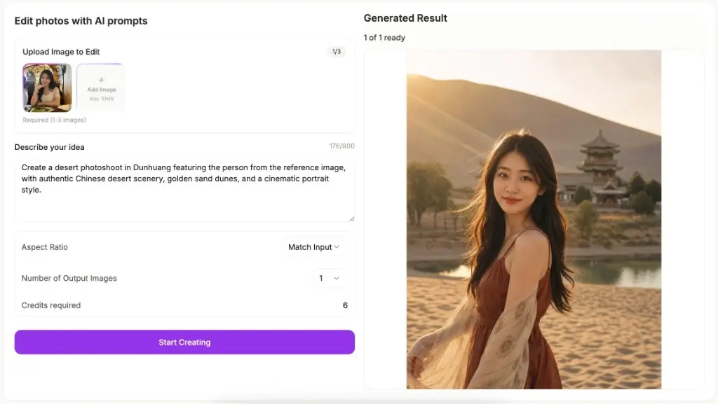Click the 'Describe your idea' label
Image resolution: width=718 pixels, height=404 pixels.
(x=50, y=147)
